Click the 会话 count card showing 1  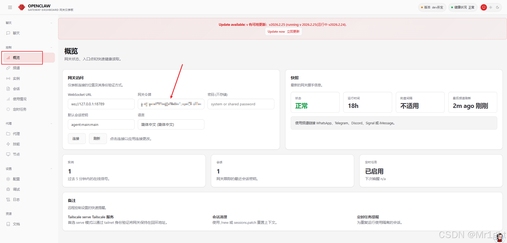click(283, 171)
